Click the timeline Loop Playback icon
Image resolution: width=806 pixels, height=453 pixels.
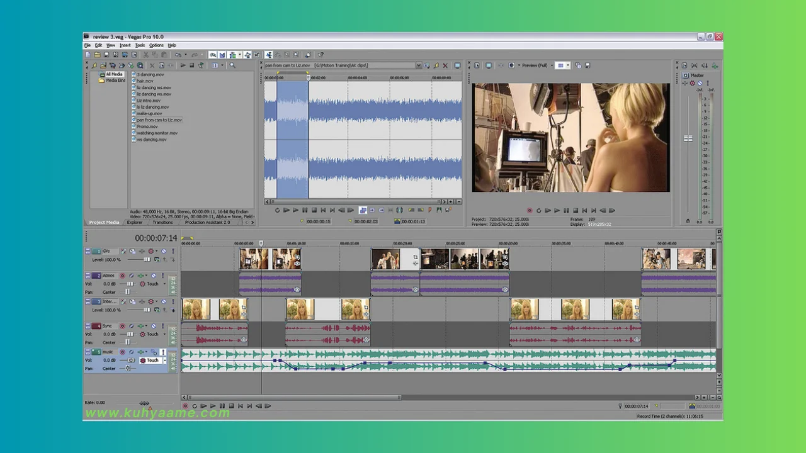[x=195, y=406]
